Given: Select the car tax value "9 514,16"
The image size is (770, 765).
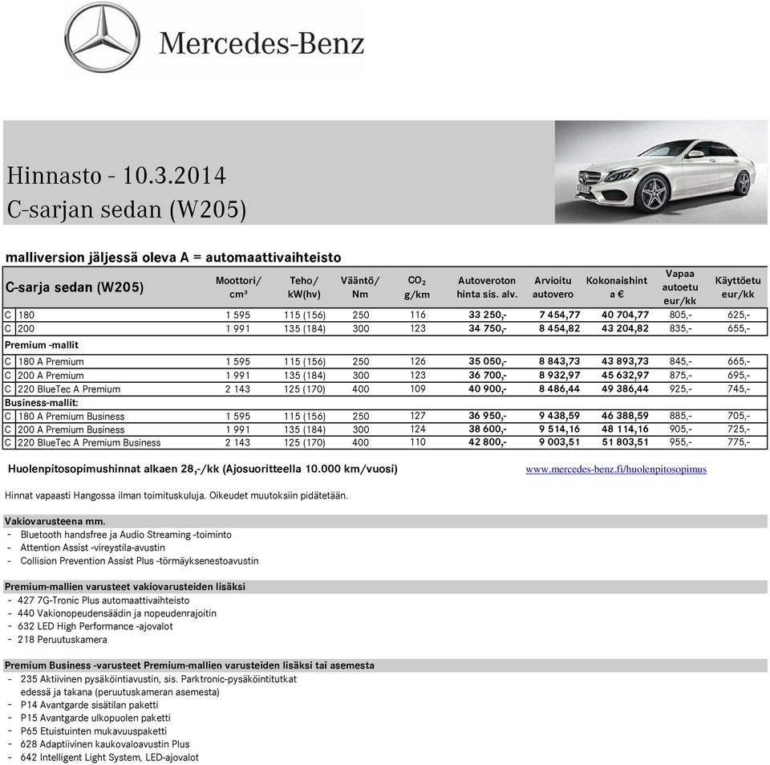Looking at the screenshot, I should pyautogui.click(x=559, y=429).
